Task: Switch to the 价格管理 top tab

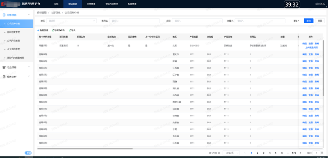Action: tap(91, 4)
